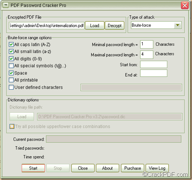192x180 pixels.
Task: Click the Decrypt button
Action: pyautogui.click(x=115, y=26)
